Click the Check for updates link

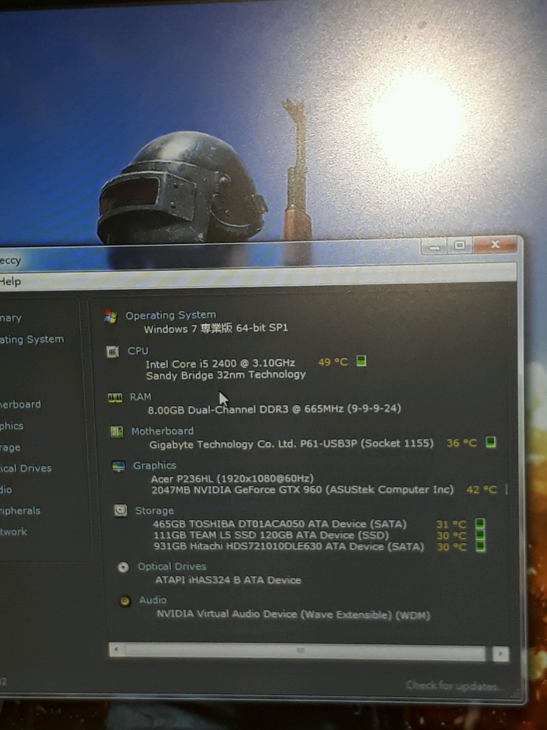click(x=452, y=685)
